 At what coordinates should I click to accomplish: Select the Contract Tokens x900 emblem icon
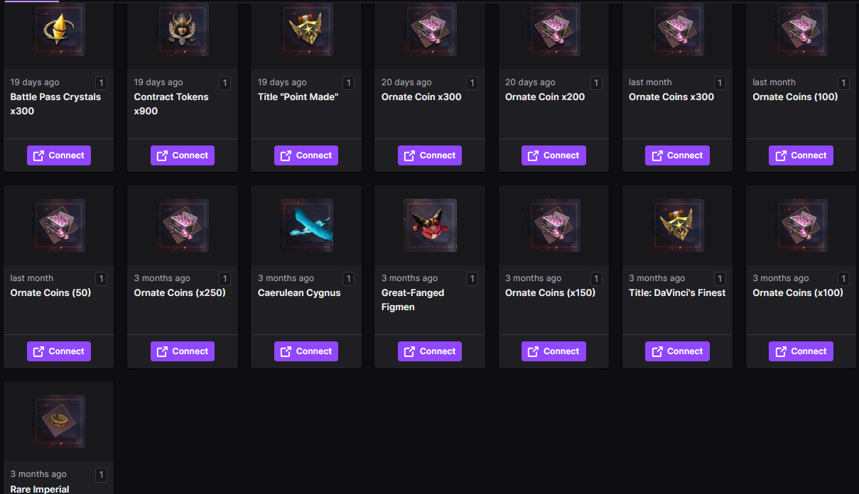(x=183, y=30)
